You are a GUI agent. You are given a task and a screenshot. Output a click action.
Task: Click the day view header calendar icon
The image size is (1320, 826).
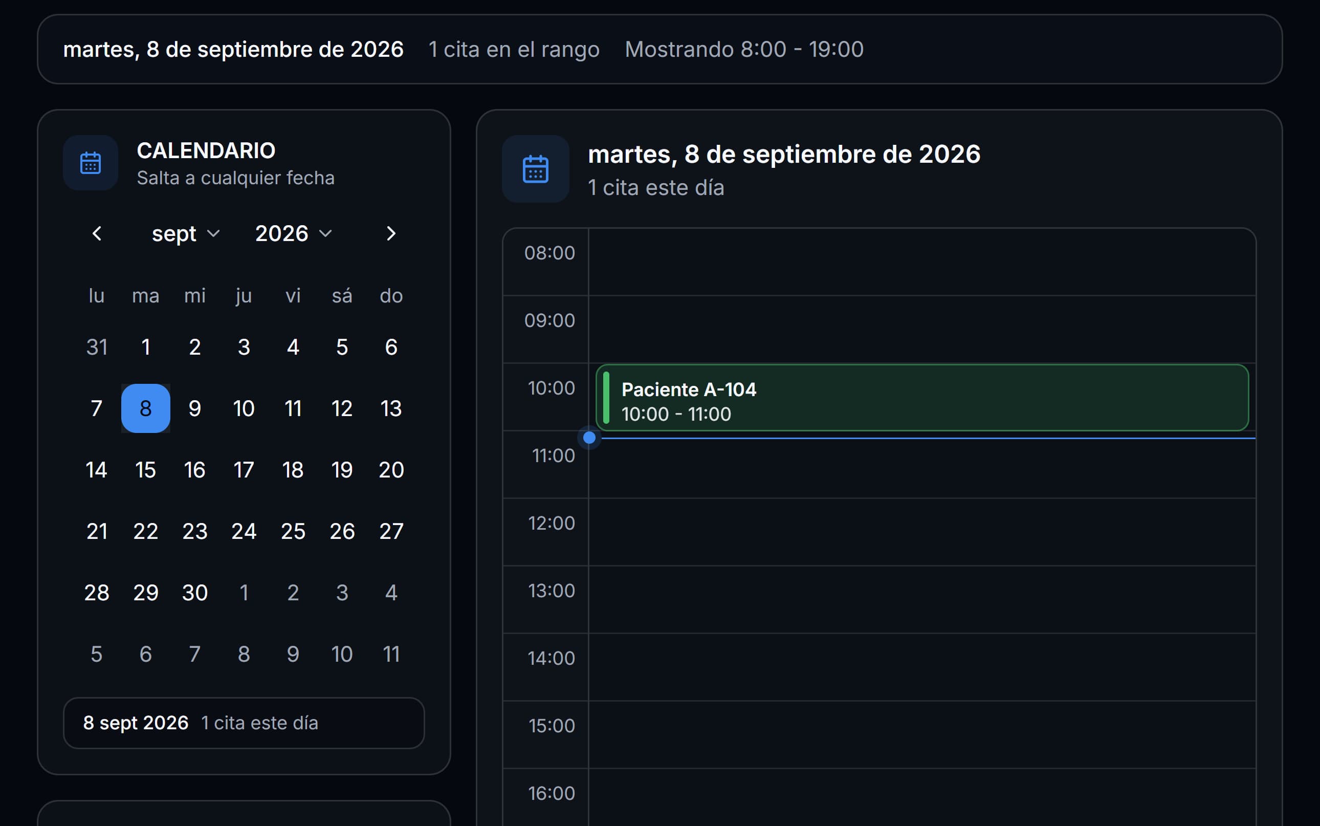click(535, 169)
